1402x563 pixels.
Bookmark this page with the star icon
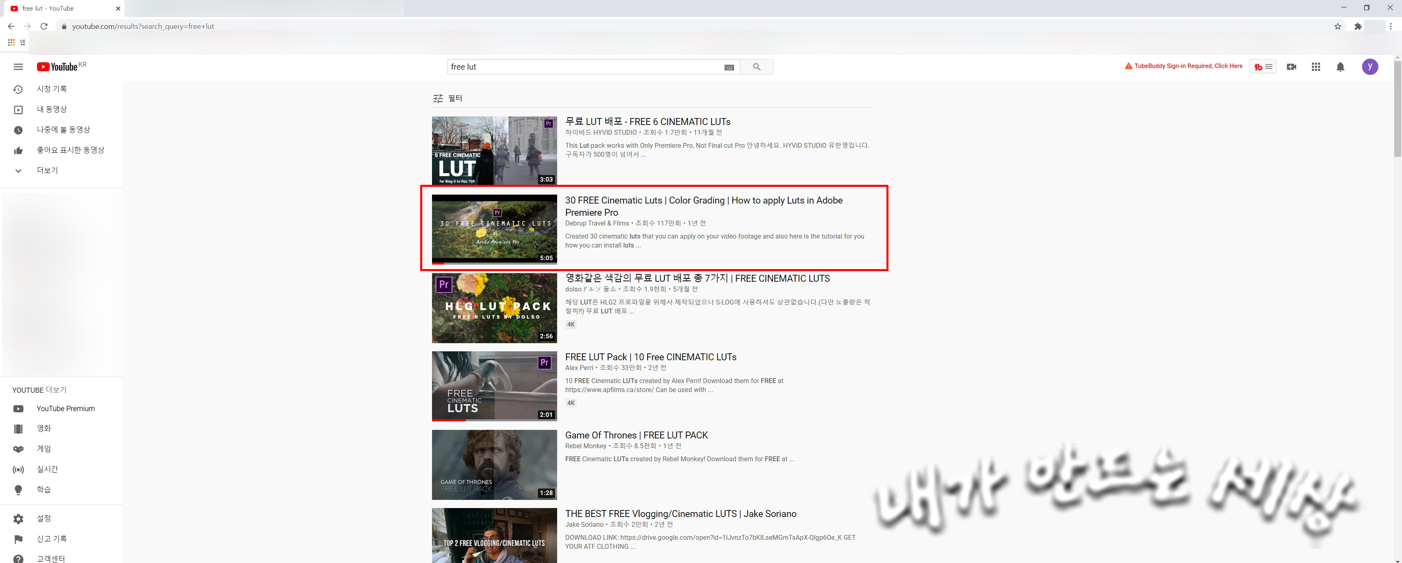(x=1337, y=26)
